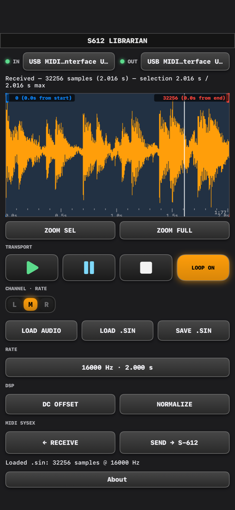
Task: Select the M mono channel
Action: coord(30,305)
